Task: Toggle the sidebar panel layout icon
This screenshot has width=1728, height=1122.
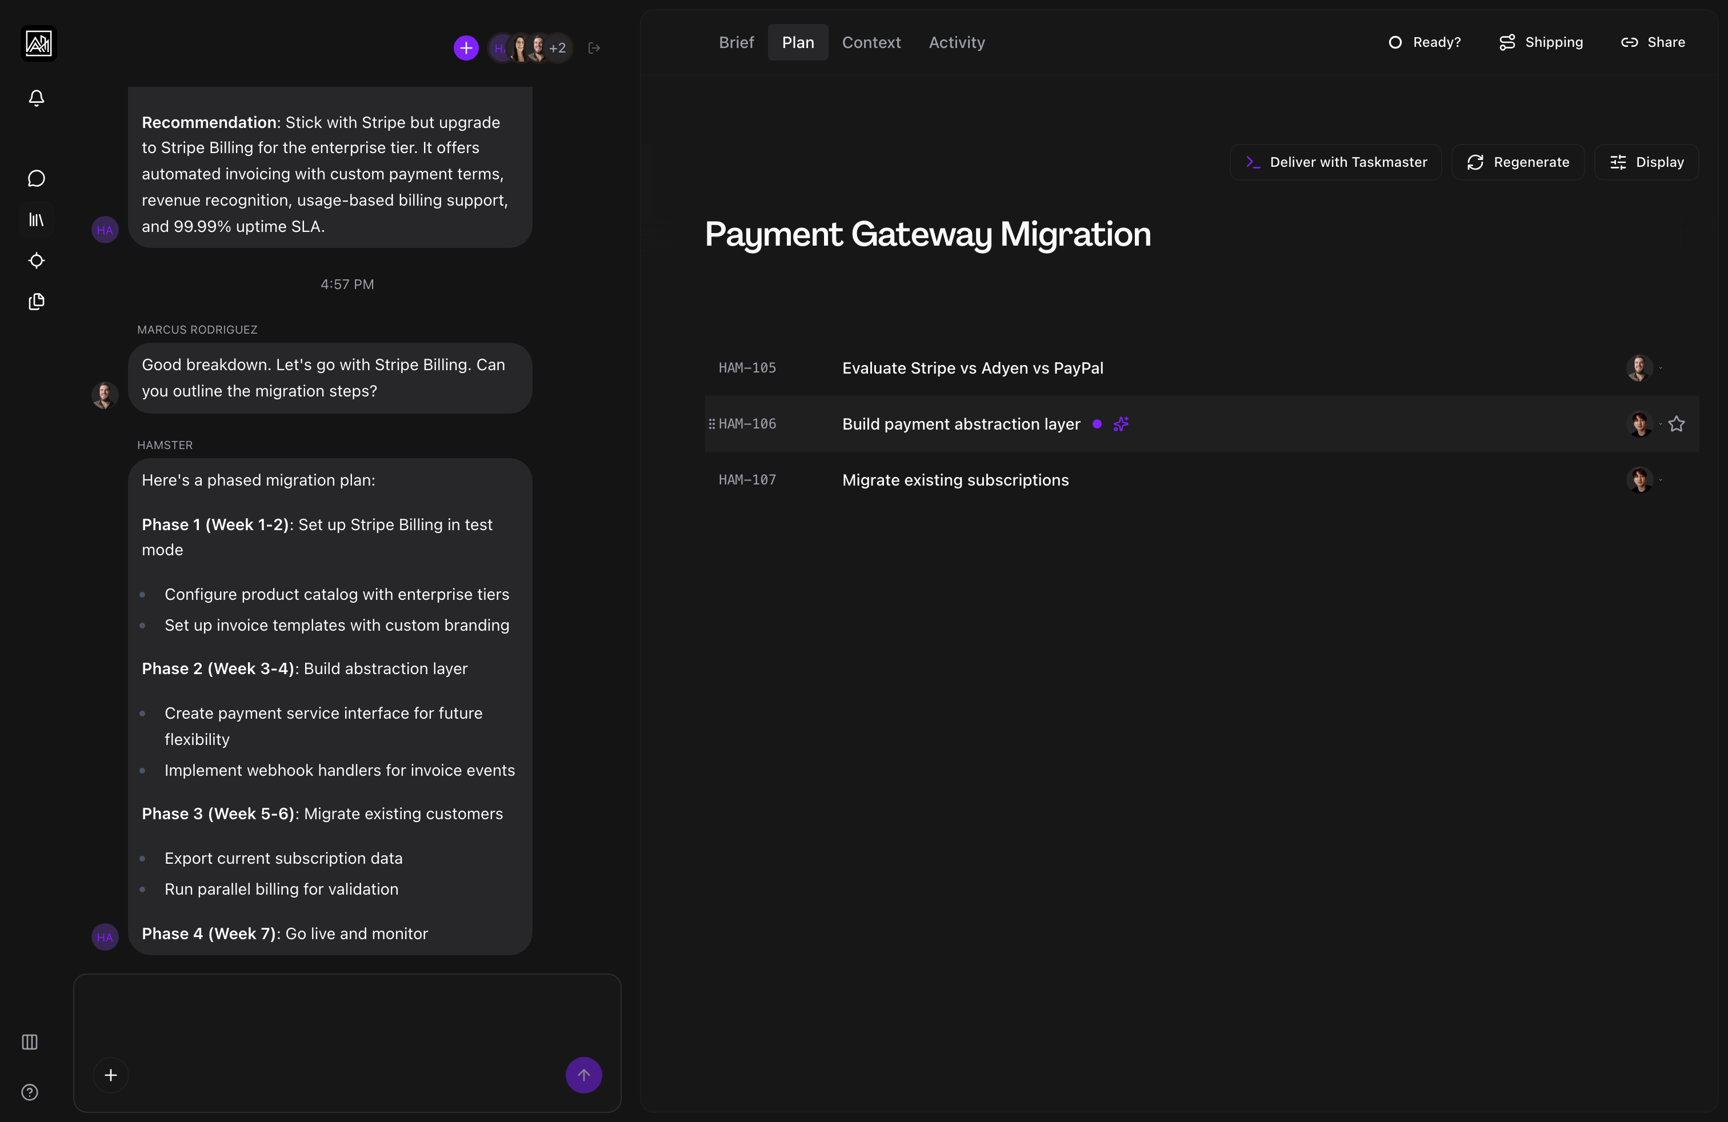Action: coord(30,1042)
